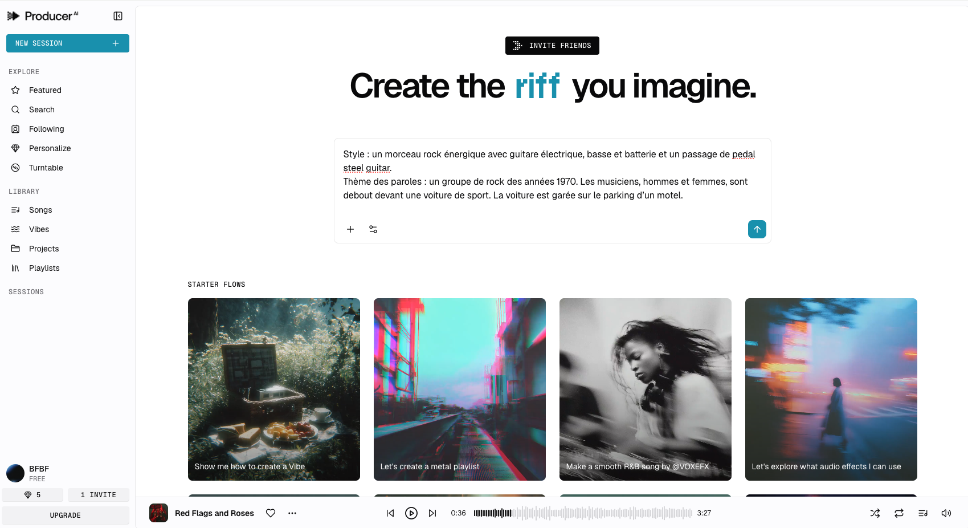The width and height of the screenshot is (968, 528).
Task: Click the Invite Friends button
Action: (552, 46)
